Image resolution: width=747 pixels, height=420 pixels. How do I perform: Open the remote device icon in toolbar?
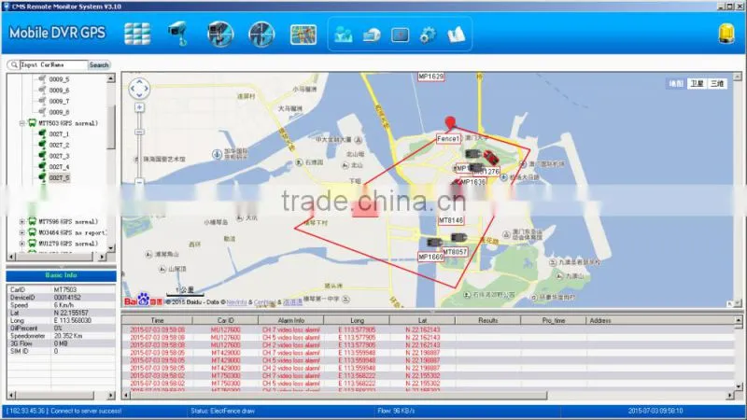coord(372,35)
